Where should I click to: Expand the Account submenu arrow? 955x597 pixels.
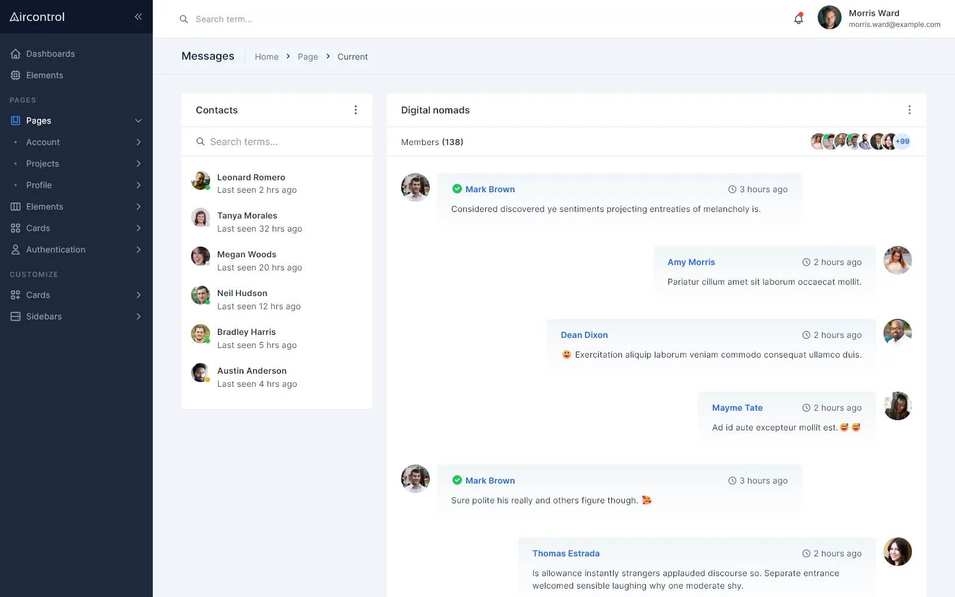point(138,142)
